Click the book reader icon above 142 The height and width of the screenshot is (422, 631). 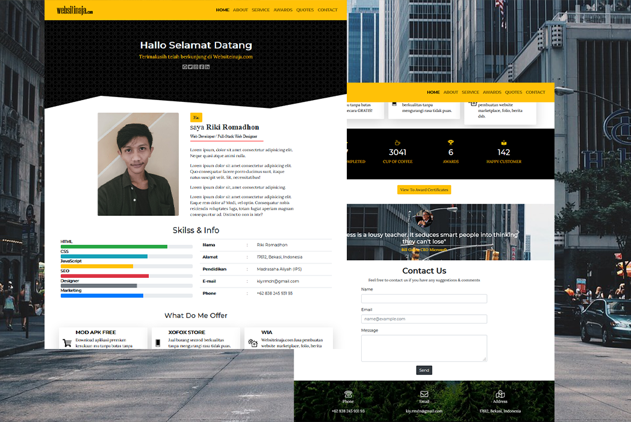coord(504,143)
